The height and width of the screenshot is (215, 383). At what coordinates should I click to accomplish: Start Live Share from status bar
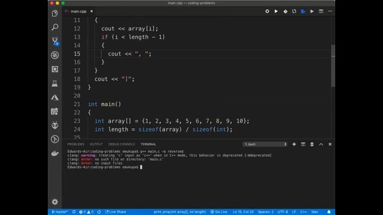coord(115,212)
